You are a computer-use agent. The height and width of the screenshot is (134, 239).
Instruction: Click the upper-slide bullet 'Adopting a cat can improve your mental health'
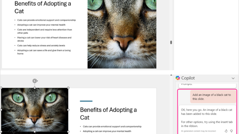pyautogui.click(x=41, y=25)
